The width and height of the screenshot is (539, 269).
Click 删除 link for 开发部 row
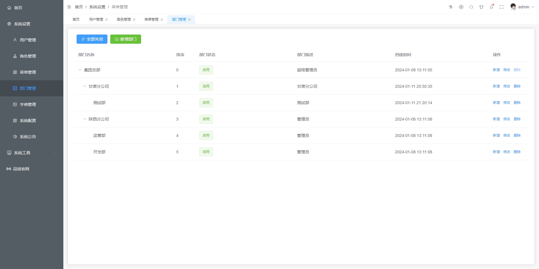pyautogui.click(x=517, y=152)
